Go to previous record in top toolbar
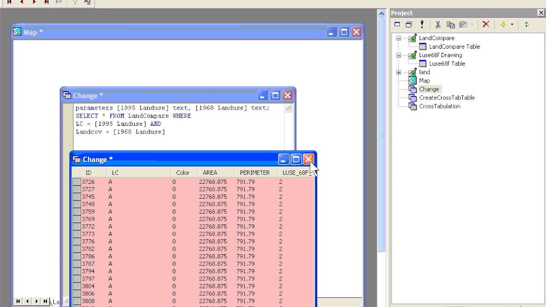This screenshot has width=546, height=307. [22, 2]
